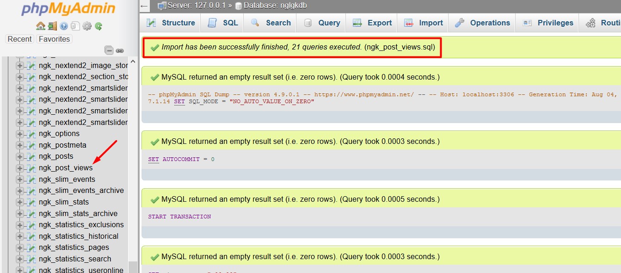Open the browse icon next to ngk_posts
The width and height of the screenshot is (621, 273).
31,156
